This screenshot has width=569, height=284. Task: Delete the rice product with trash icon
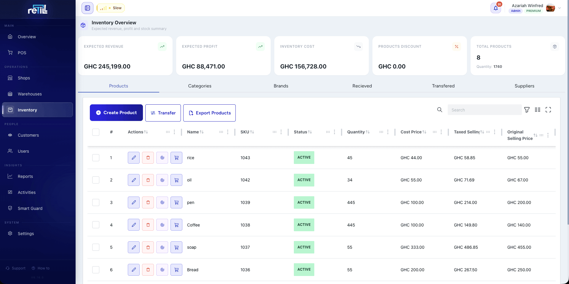click(148, 158)
